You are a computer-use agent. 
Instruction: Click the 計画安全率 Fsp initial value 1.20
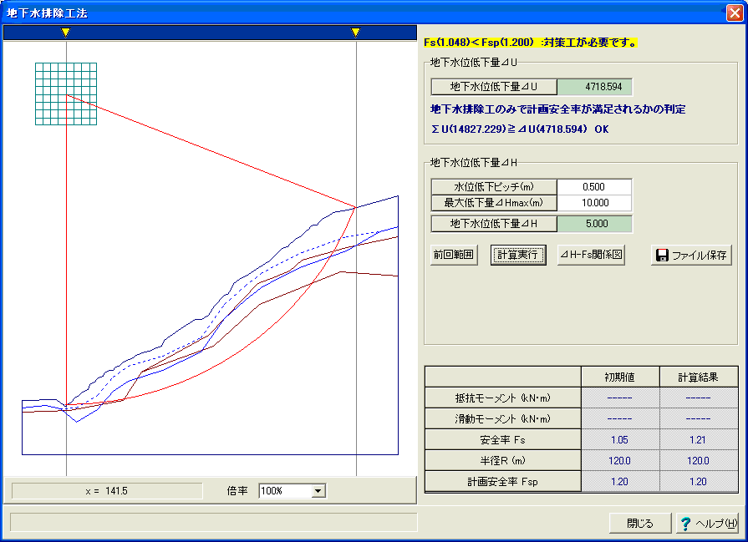(x=619, y=482)
